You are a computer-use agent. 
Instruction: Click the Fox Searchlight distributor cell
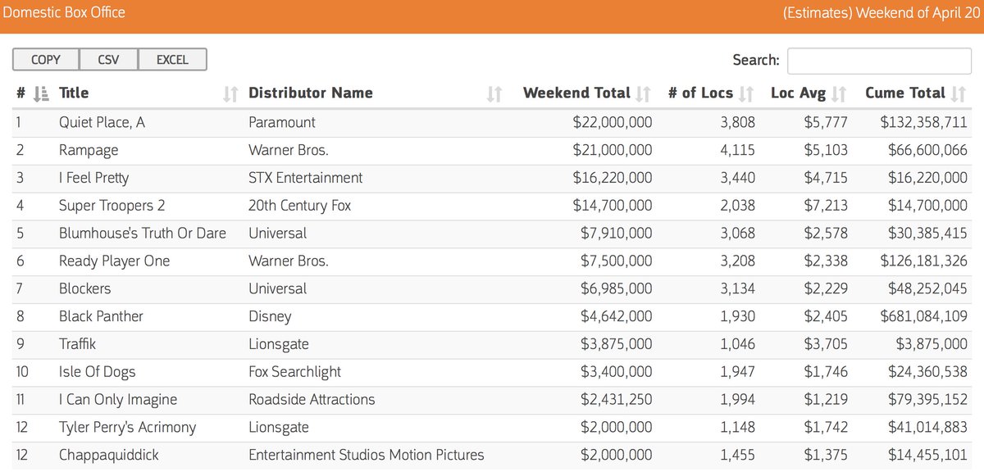pyautogui.click(x=294, y=372)
